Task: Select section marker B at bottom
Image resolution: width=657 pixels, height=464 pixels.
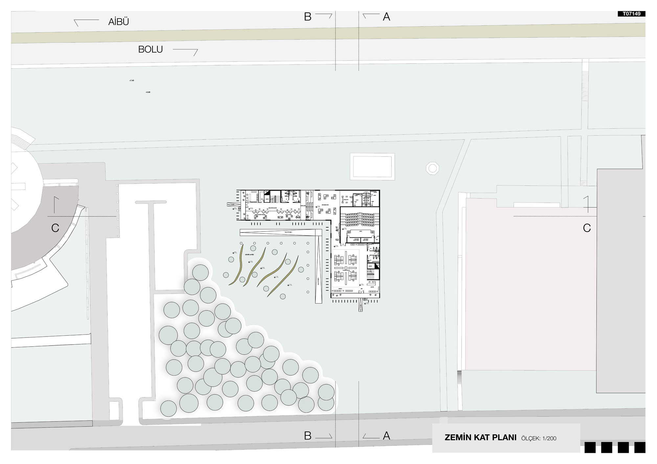Action: pyautogui.click(x=307, y=436)
